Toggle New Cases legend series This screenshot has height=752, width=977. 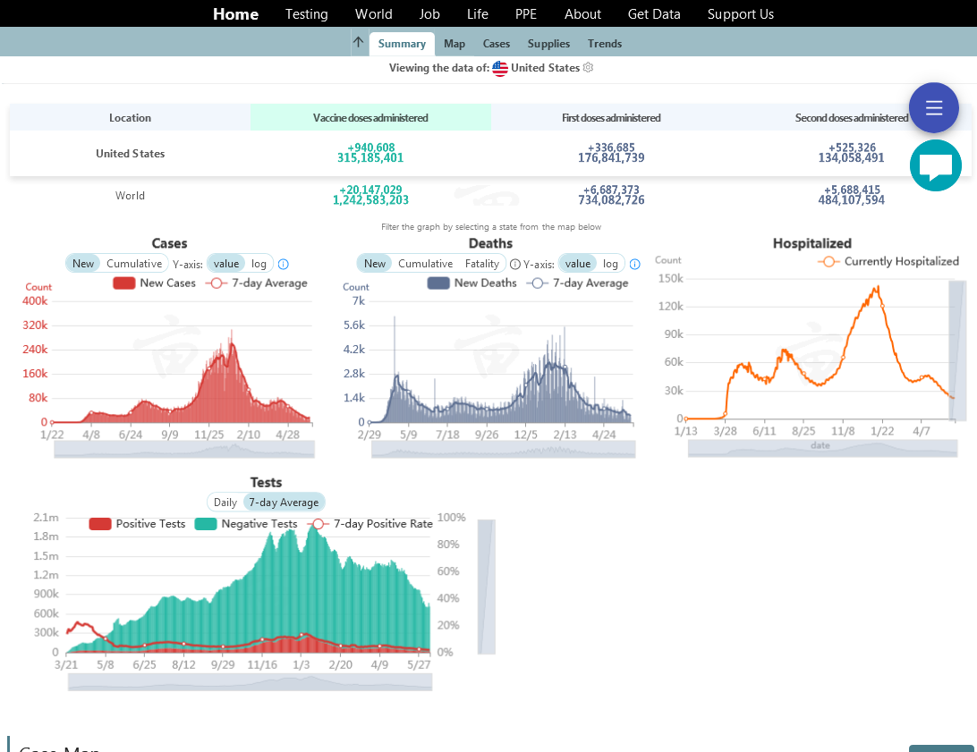[154, 283]
